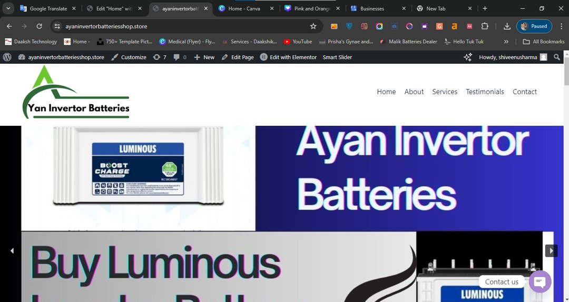The height and width of the screenshot is (302, 569).
Task: Expand the tab search dropdown
Action: click(x=8, y=8)
